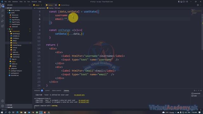Switch to the Debug Console tab
This screenshot has width=203, height=114.
pos(56,91)
